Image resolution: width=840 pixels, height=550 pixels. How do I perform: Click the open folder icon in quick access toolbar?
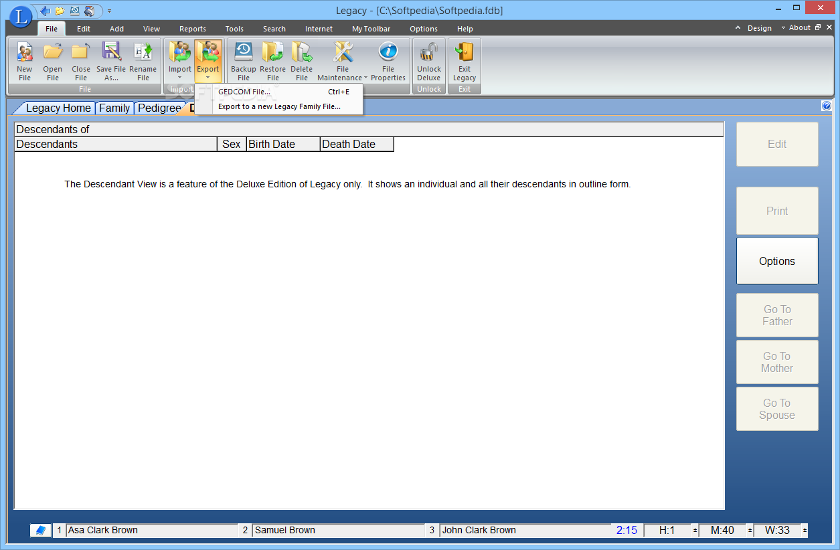tap(60, 11)
